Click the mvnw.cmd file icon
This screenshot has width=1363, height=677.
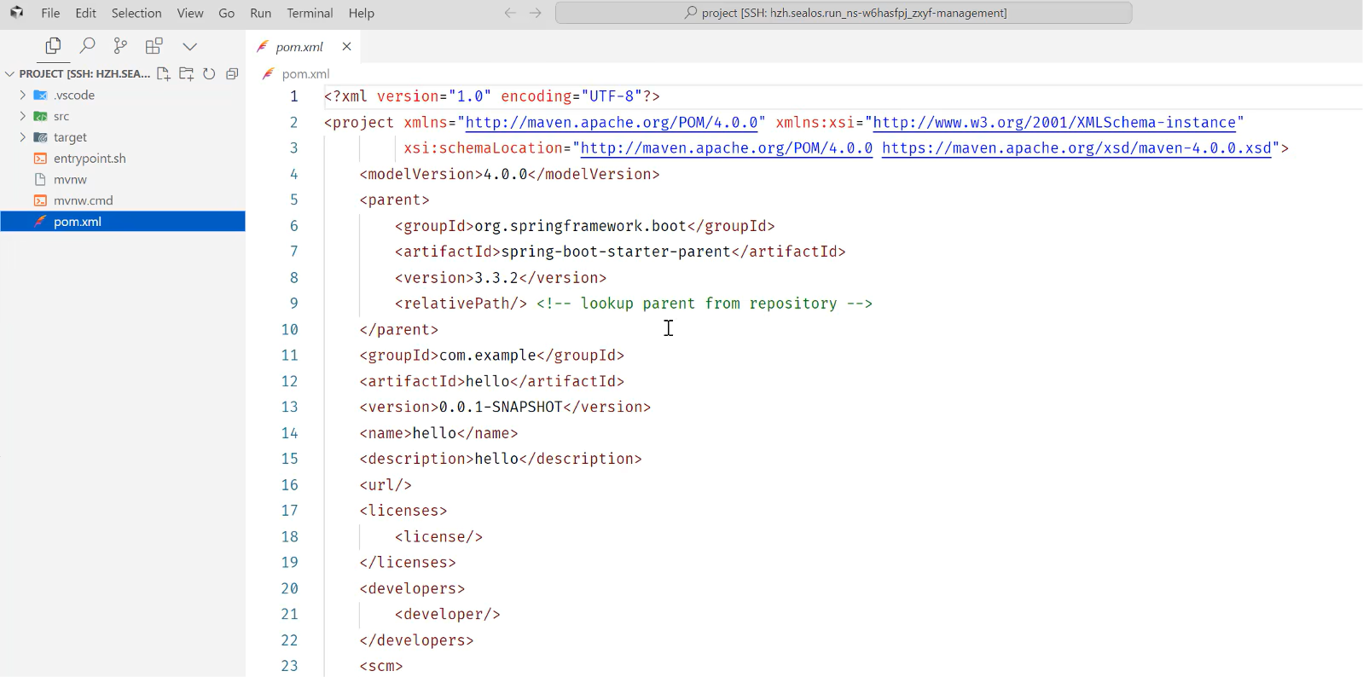[40, 200]
